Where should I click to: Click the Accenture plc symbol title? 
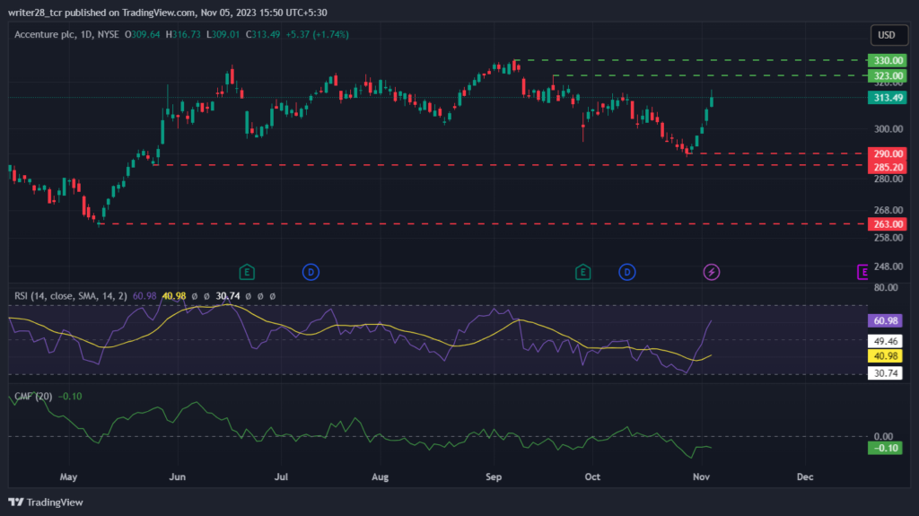(x=45, y=35)
